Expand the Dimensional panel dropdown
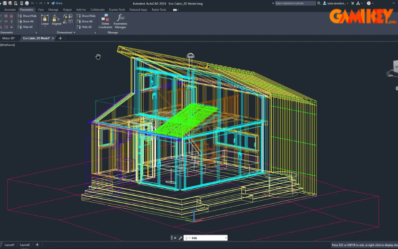This screenshot has width=398, height=249. [75, 32]
